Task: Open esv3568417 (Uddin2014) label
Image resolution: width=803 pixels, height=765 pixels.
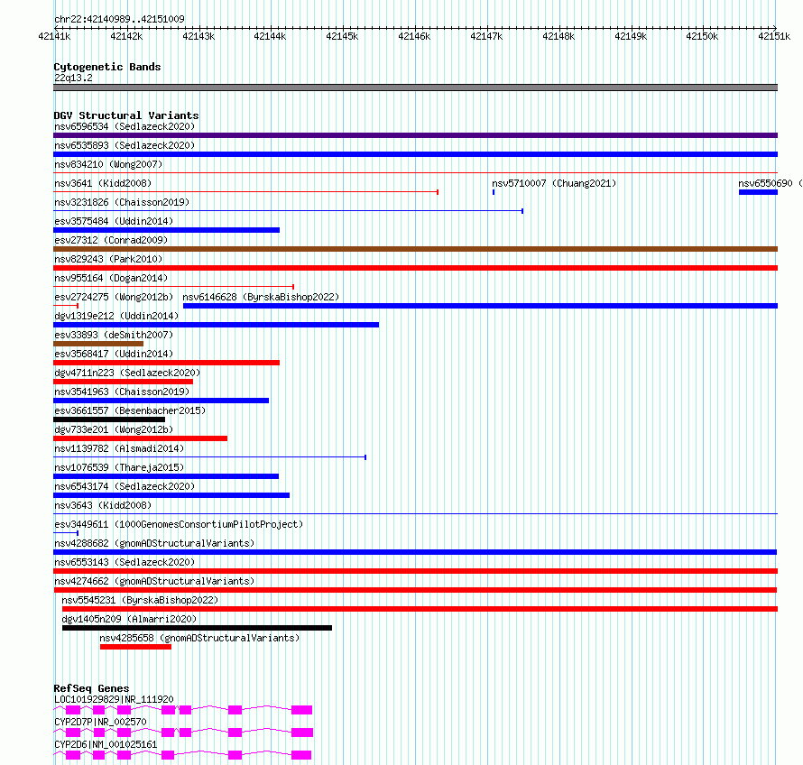Action: [114, 354]
